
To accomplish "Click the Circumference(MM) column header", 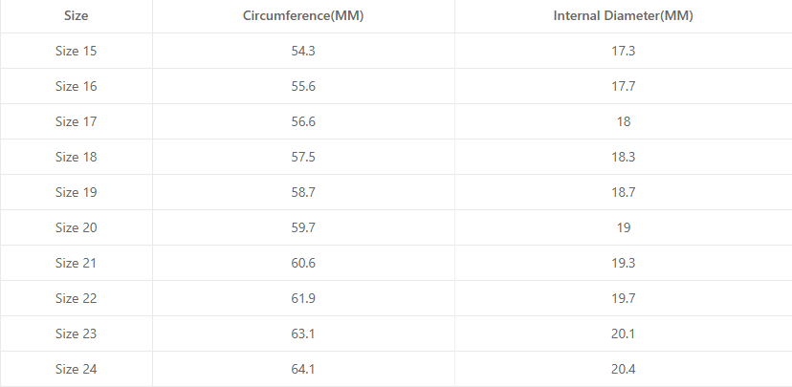I will coord(303,15).
